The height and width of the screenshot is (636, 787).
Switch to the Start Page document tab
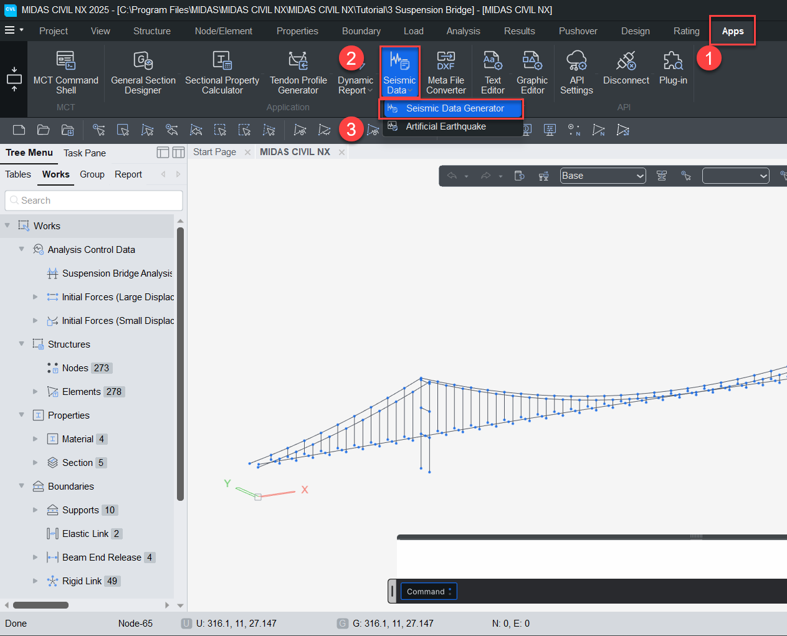[x=214, y=152]
